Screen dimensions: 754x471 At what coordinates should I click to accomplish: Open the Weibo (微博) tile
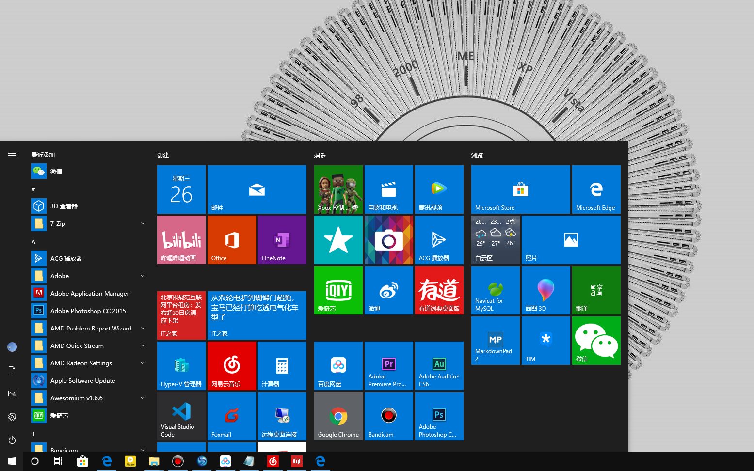(x=389, y=290)
